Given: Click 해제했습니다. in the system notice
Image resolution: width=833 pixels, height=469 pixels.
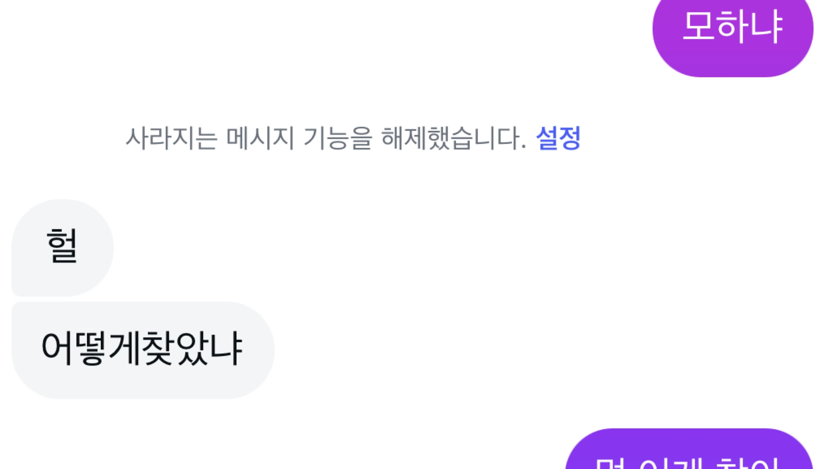Looking at the screenshot, I should tap(453, 138).
